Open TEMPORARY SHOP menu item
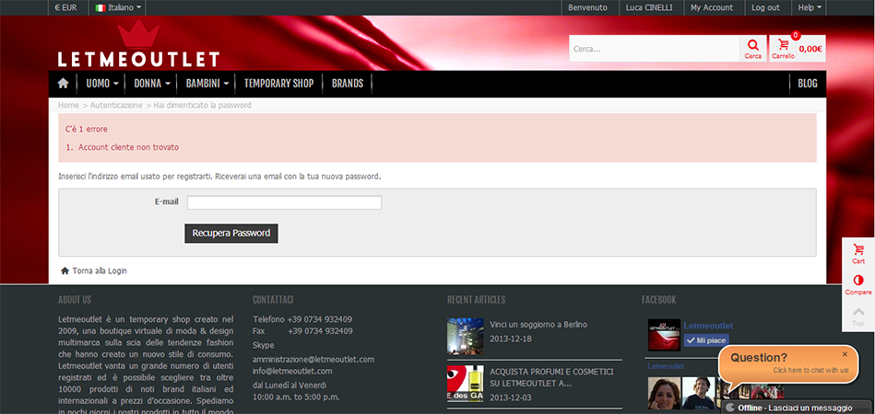This screenshot has height=414, width=875. 278,84
